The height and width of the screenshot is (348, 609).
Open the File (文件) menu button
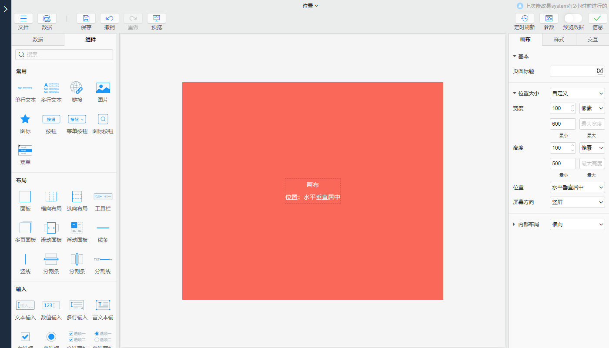click(23, 18)
